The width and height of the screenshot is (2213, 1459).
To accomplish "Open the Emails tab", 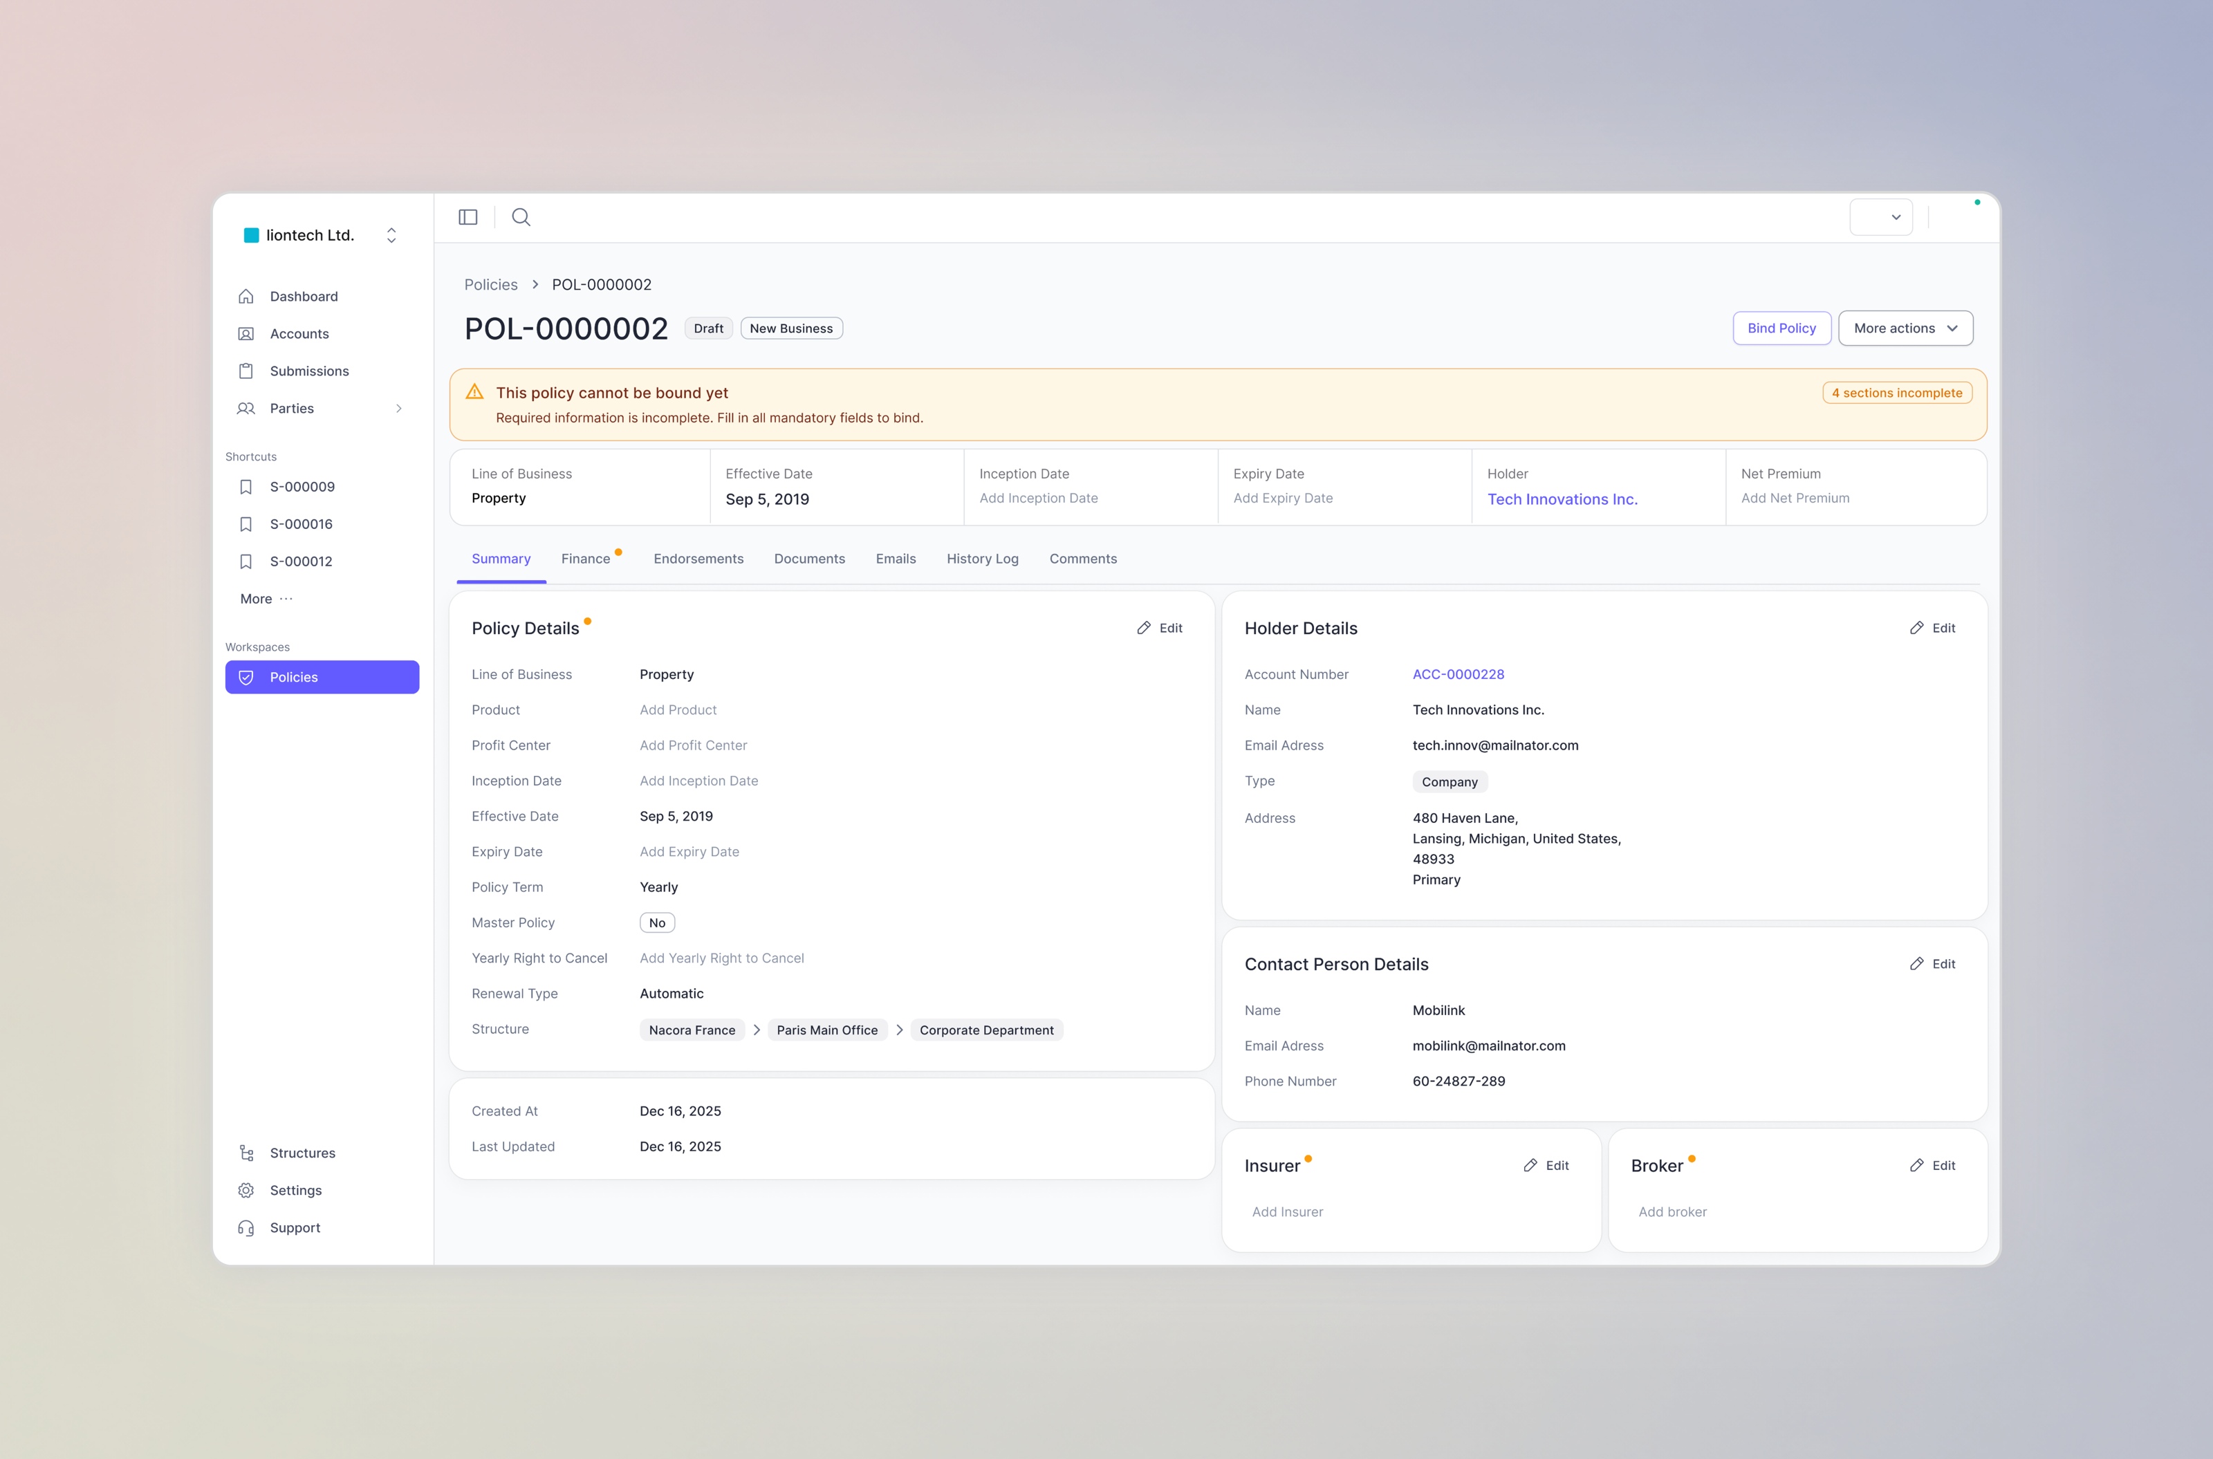I will click(x=896, y=558).
